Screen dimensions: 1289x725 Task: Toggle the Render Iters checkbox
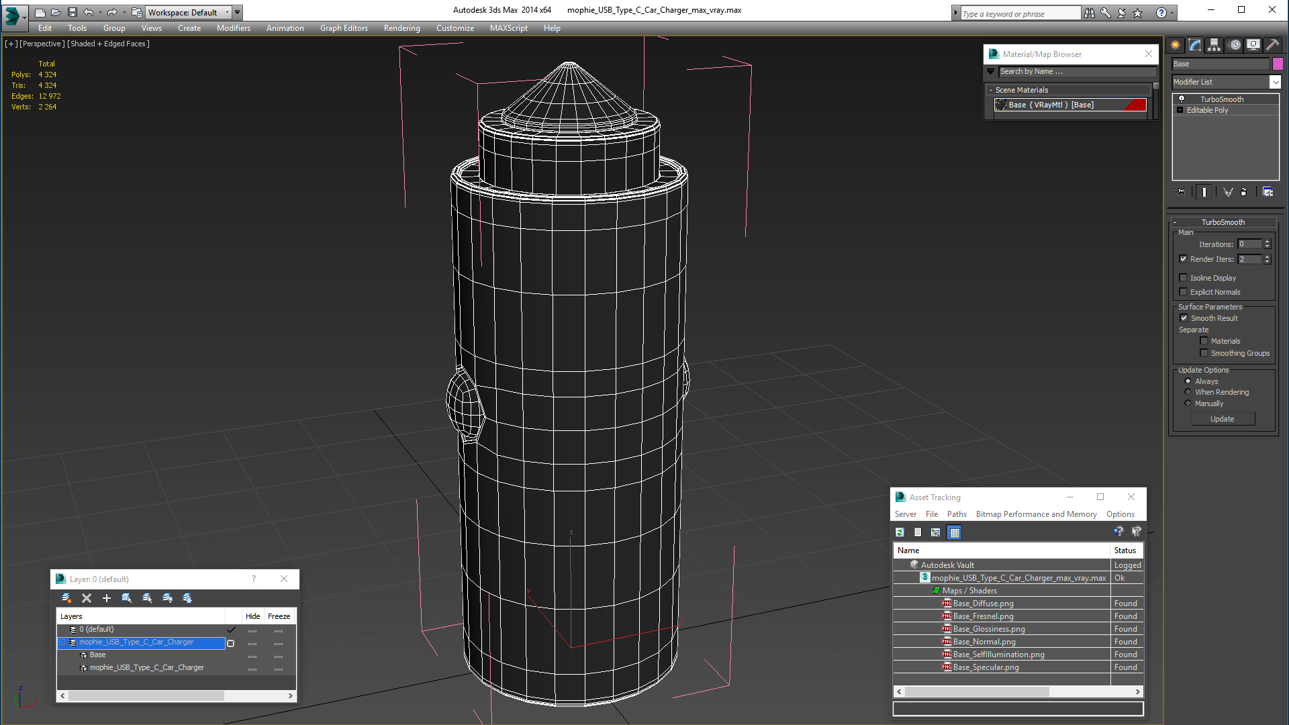pyautogui.click(x=1183, y=259)
